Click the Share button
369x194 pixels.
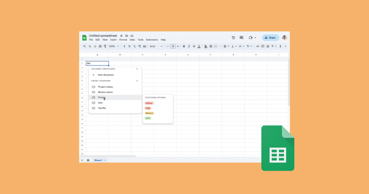(271, 38)
